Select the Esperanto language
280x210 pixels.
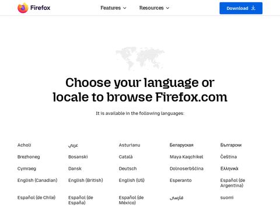point(180,180)
